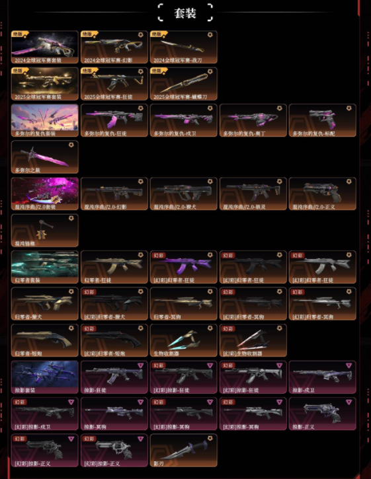Open the 多弥尔的复仇套装 bundle thumbnail
The height and width of the screenshot is (479, 371).
click(x=45, y=120)
